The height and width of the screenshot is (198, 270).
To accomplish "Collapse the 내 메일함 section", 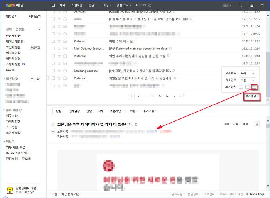I will point(4,79).
